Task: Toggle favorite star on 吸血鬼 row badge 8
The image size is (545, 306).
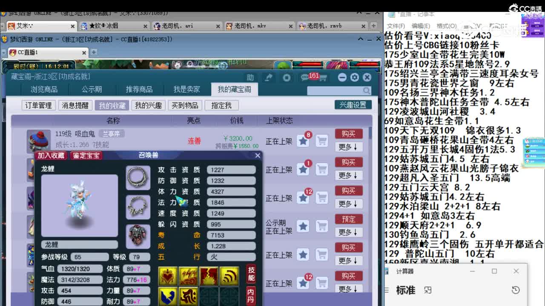Action: (x=303, y=141)
